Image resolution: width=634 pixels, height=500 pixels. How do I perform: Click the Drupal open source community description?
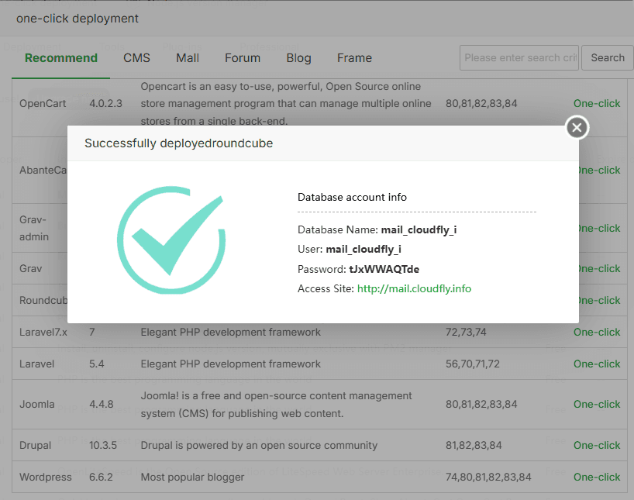259,446
